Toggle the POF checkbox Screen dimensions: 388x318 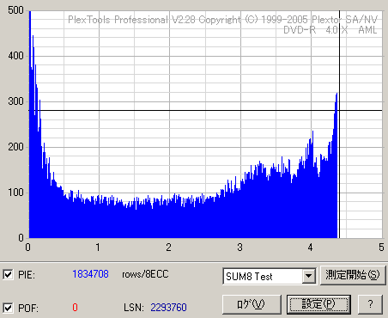click(x=8, y=308)
